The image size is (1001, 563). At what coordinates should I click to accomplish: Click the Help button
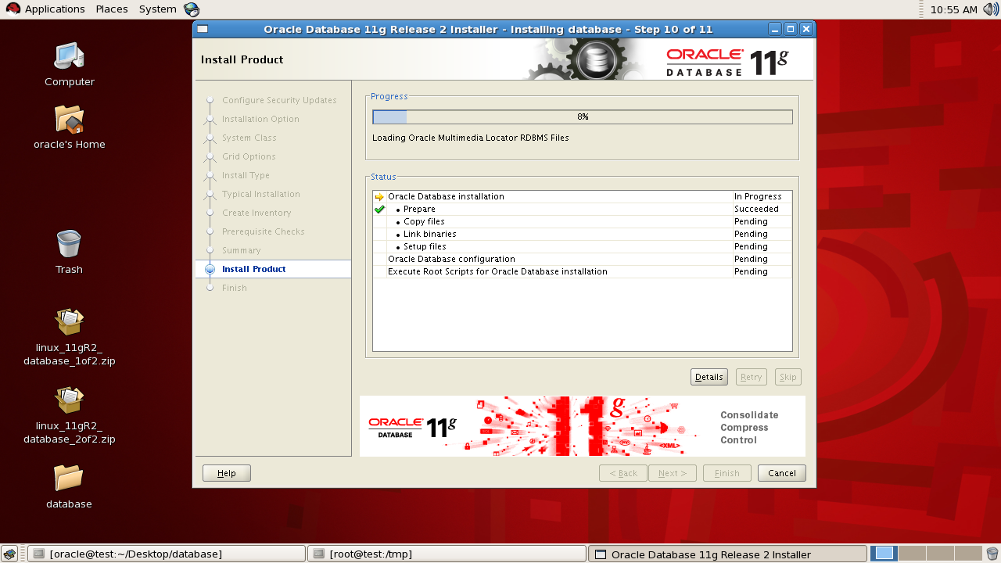click(227, 473)
